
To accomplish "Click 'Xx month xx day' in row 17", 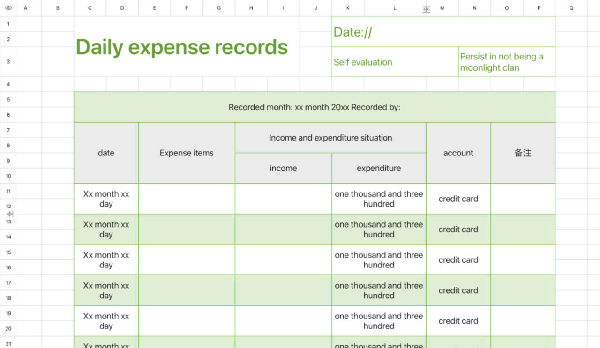I will point(106,290).
